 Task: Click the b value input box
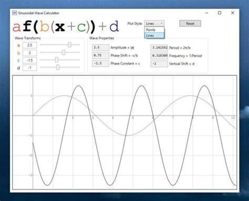(30, 53)
